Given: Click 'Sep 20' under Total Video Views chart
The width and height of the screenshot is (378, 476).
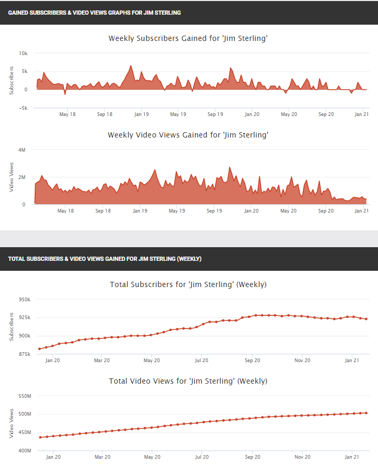Looking at the screenshot, I should (253, 457).
